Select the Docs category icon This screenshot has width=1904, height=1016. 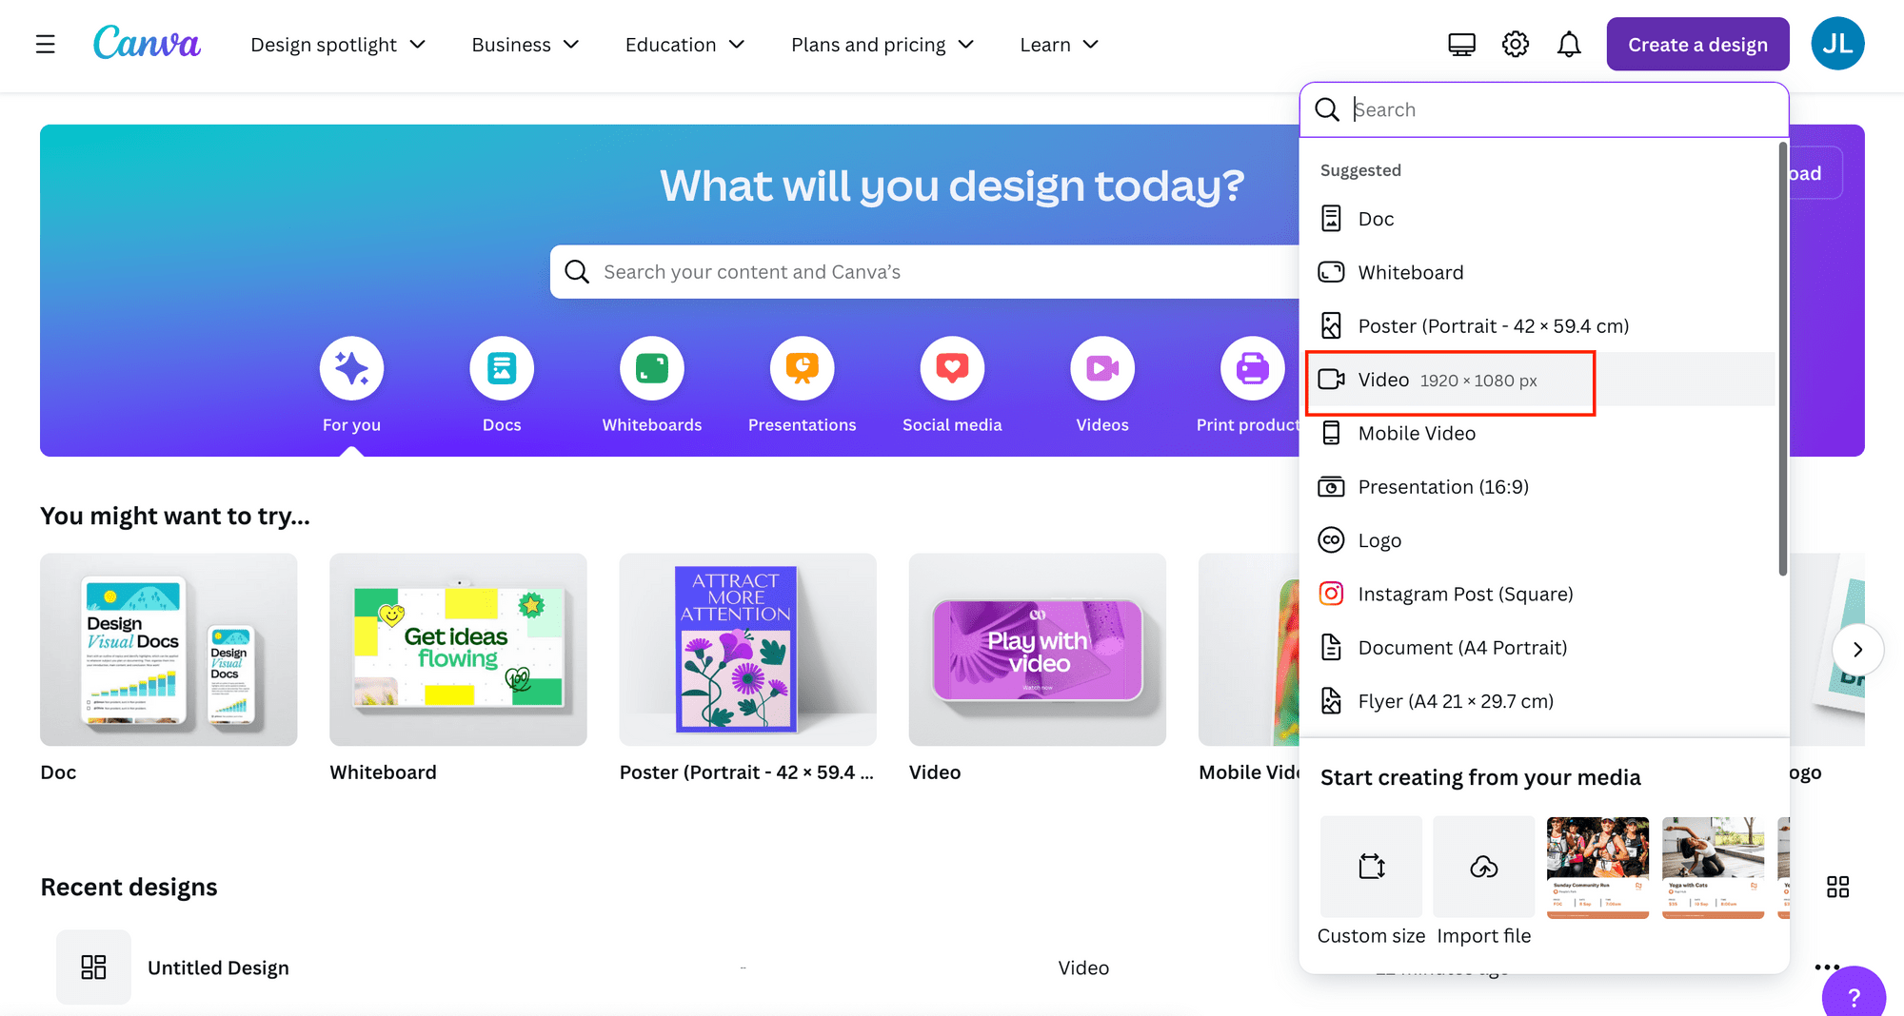[x=502, y=368]
